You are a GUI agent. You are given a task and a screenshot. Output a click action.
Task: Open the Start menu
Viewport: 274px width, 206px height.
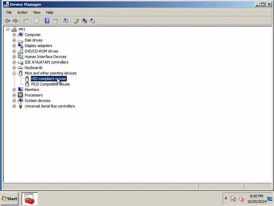tap(10, 199)
